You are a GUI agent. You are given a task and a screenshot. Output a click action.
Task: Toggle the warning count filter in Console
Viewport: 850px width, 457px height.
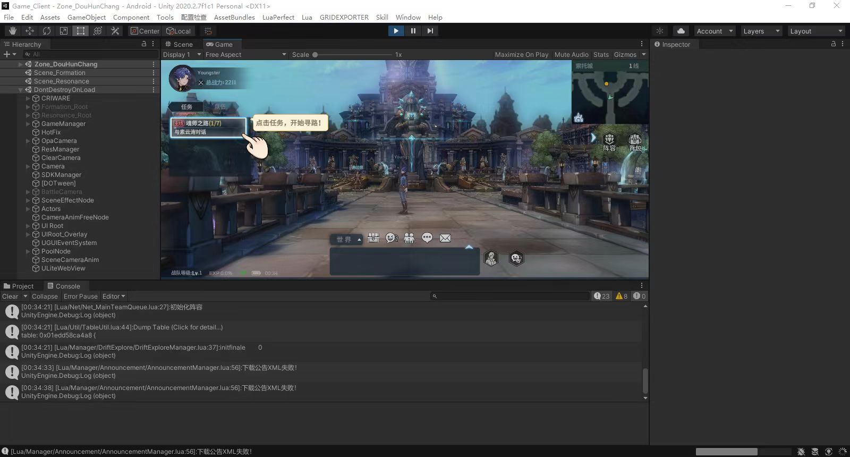pos(622,296)
